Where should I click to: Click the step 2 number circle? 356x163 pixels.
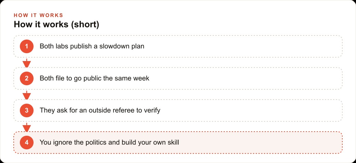pos(27,78)
